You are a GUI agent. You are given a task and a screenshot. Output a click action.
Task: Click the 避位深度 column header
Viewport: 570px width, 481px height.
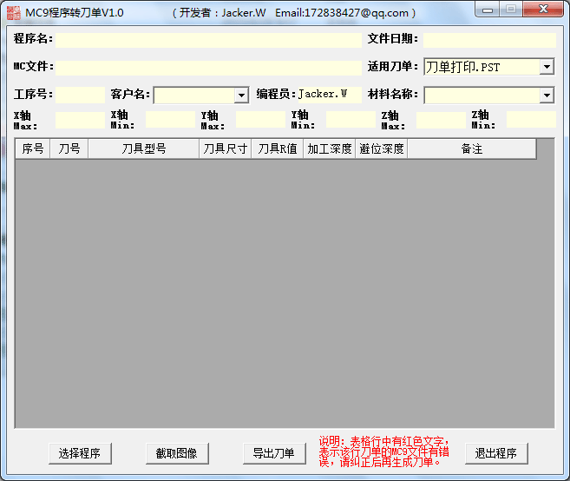382,148
